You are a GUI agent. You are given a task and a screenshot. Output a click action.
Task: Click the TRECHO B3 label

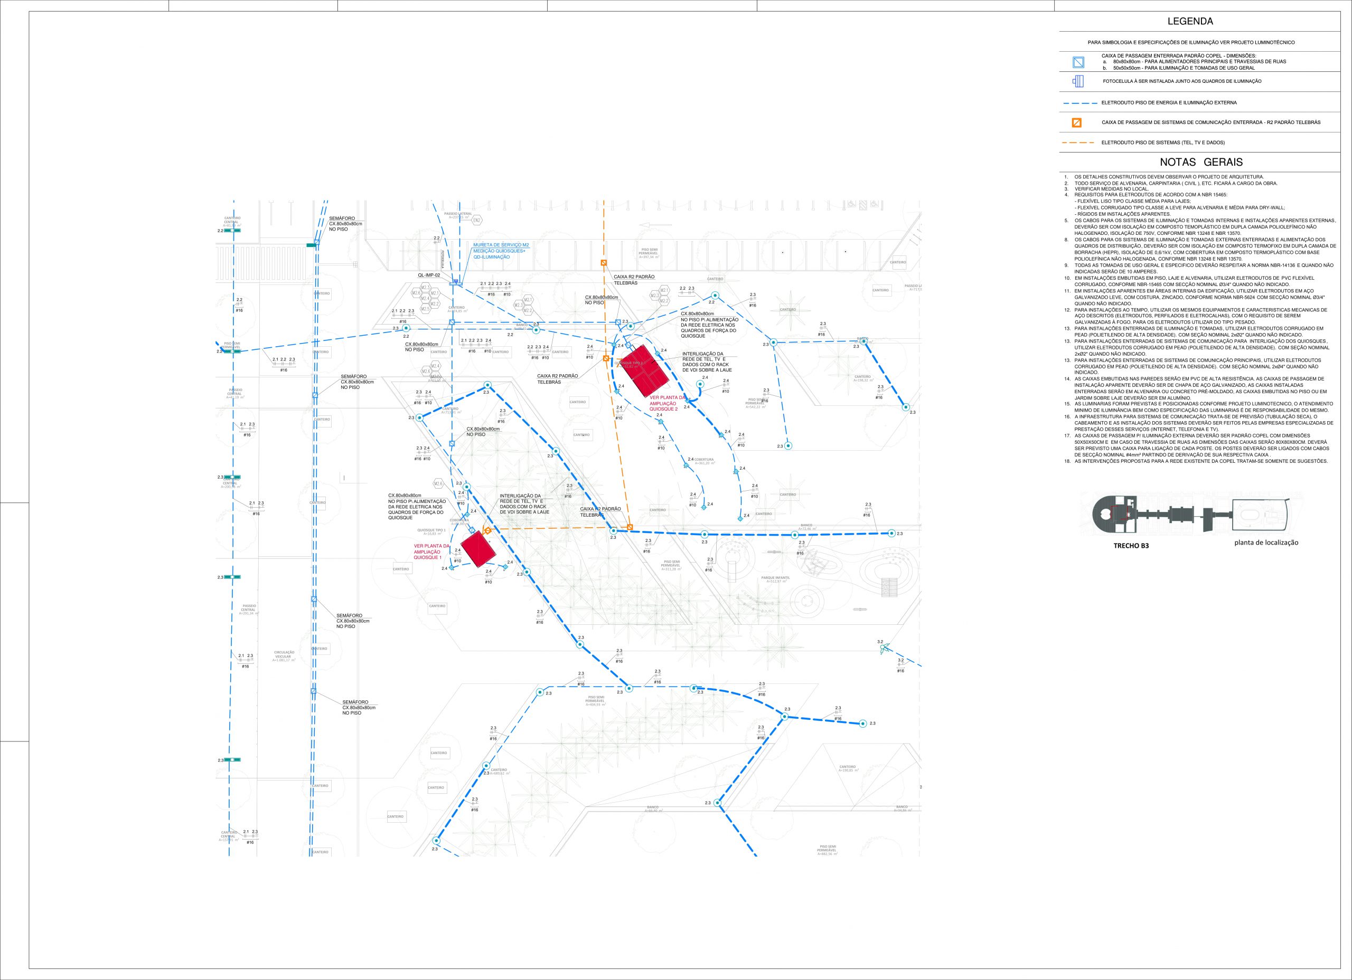coord(1131,546)
